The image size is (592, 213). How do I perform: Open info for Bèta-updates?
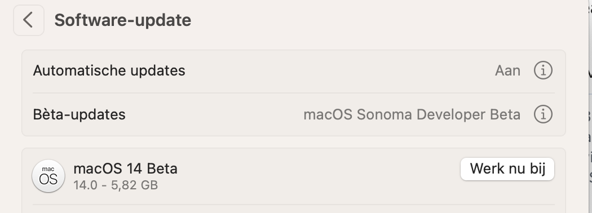[543, 114]
